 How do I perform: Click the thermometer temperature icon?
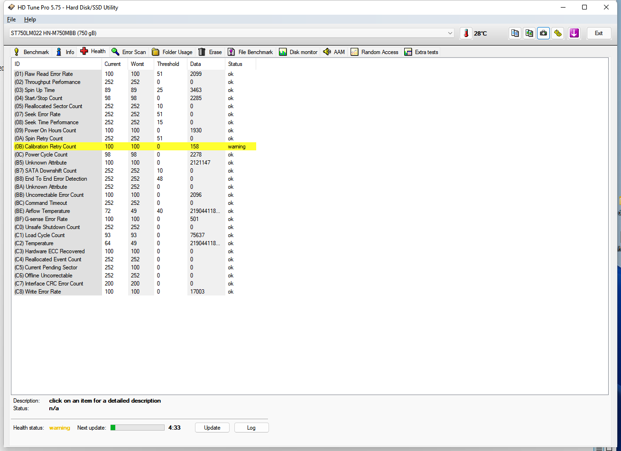(466, 33)
